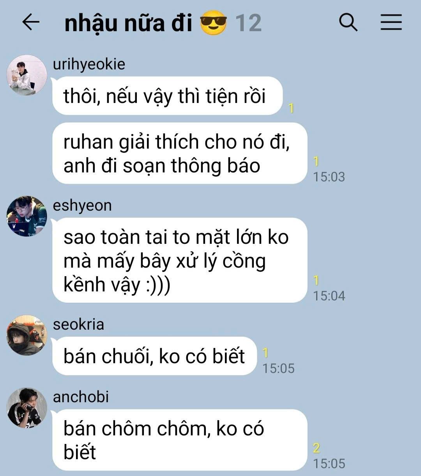This screenshot has height=476, width=421.
Task: Tap the chat title "nhậu nữa đi"
Action: tap(128, 23)
